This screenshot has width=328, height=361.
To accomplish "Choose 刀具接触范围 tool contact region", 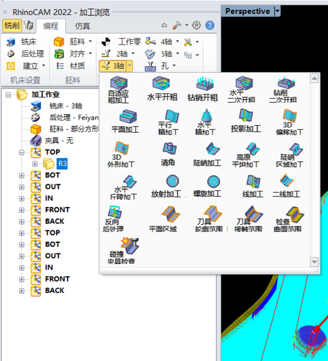I will coord(248,219).
